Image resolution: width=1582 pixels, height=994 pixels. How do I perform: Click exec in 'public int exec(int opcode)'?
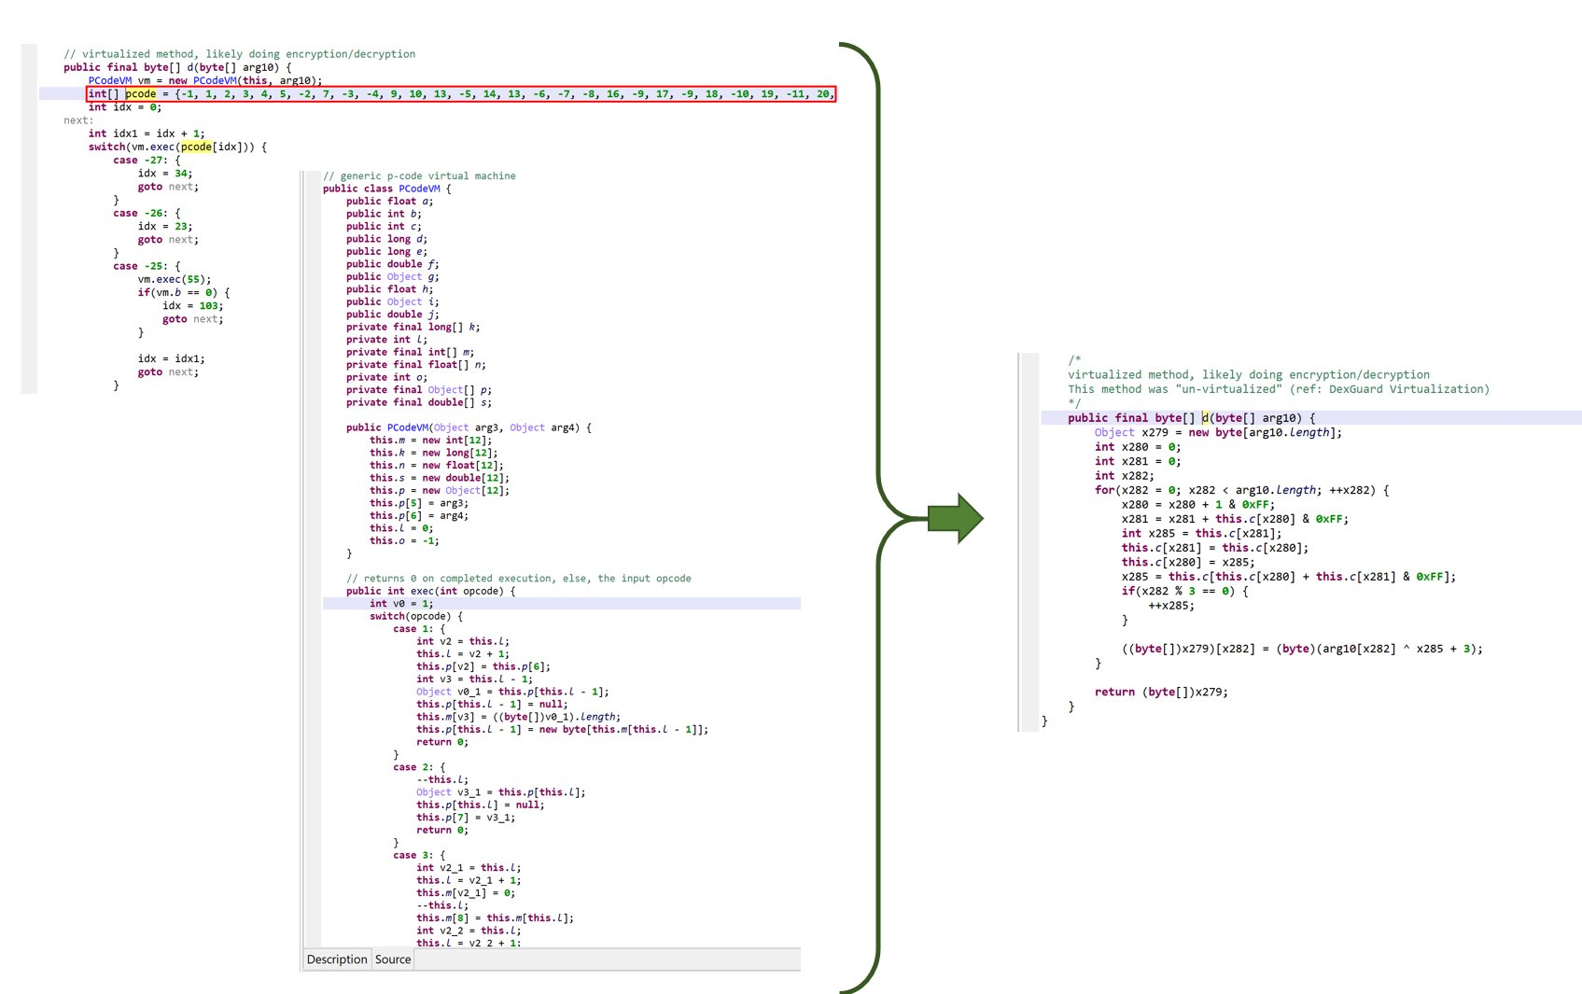(x=422, y=591)
